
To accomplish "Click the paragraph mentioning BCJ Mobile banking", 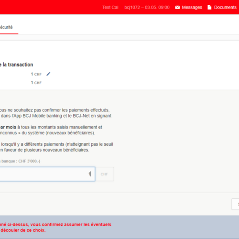I will [x=56, y=113].
